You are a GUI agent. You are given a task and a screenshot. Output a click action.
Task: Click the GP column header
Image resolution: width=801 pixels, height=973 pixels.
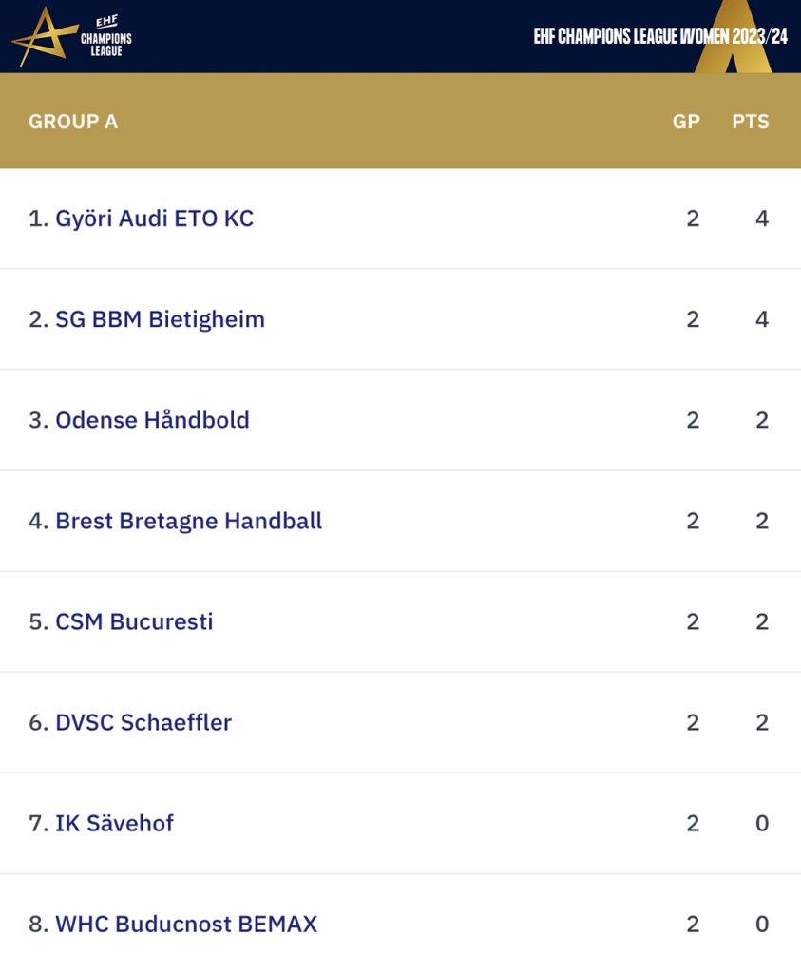(x=686, y=122)
